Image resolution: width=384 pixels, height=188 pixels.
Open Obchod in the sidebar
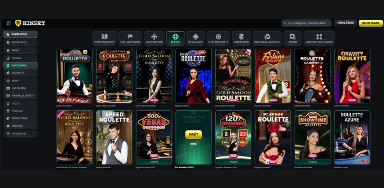20,126
